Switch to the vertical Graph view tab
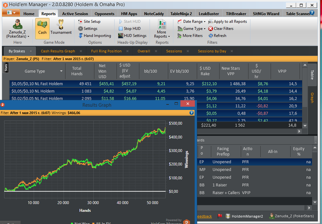Image resolution: width=322 pixels, height=224 pixels. [312, 98]
